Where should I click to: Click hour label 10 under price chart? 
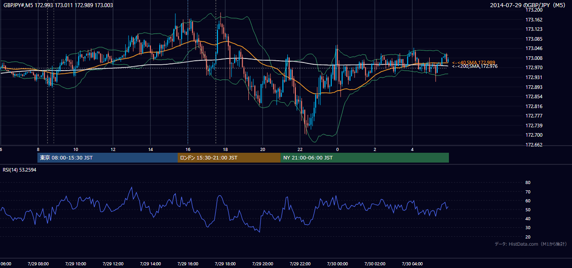(76, 149)
